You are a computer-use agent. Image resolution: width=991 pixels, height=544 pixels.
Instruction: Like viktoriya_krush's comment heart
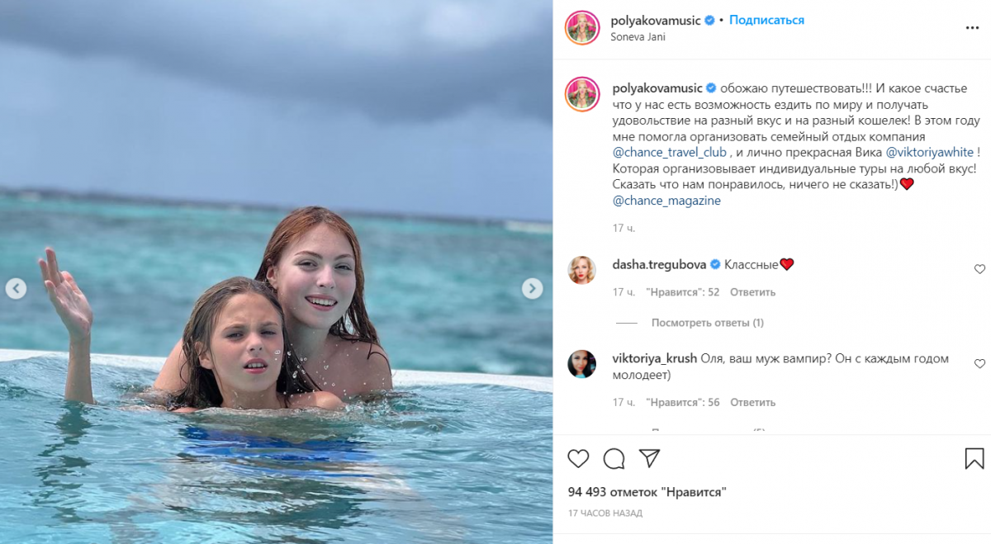click(979, 364)
